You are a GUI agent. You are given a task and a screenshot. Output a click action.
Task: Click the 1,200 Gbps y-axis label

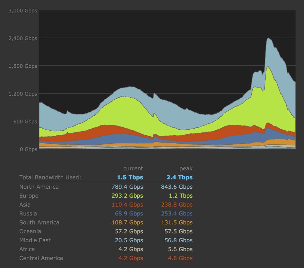pyautogui.click(x=23, y=94)
